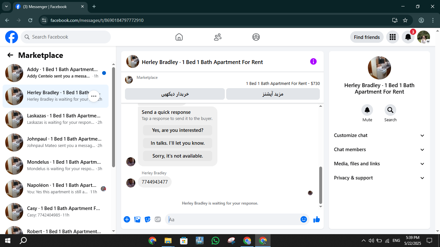Image resolution: width=440 pixels, height=247 pixels.
Task: Open the Addy conversation
Action: pyautogui.click(x=55, y=73)
